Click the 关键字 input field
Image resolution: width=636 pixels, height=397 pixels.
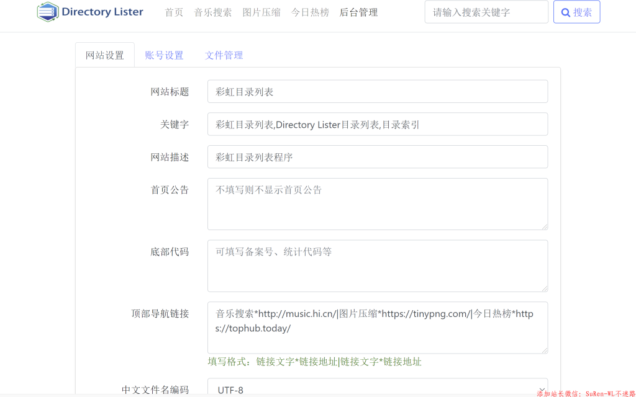(378, 124)
